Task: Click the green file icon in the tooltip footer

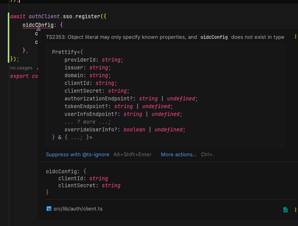Action: (286, 210)
